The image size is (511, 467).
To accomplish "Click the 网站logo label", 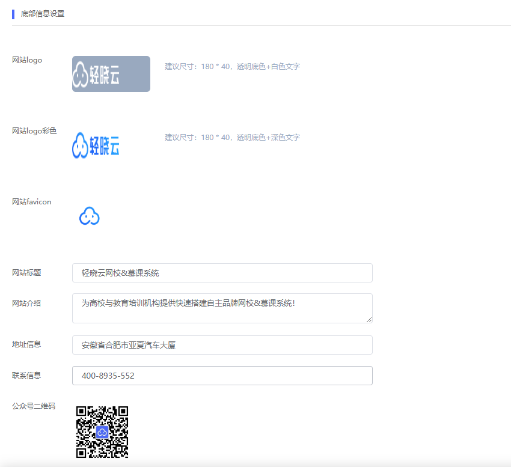I will pyautogui.click(x=27, y=60).
